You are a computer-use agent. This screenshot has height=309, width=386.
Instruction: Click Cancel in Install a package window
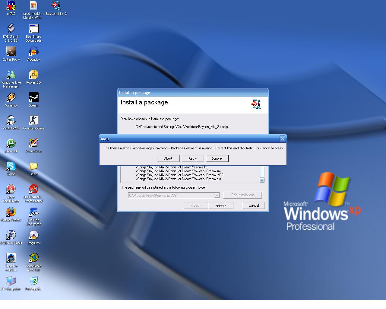pyautogui.click(x=254, y=205)
